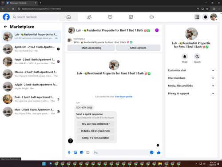
Task: Click the 504-479-3068 message bubble
Action: pyautogui.click(x=84, y=108)
